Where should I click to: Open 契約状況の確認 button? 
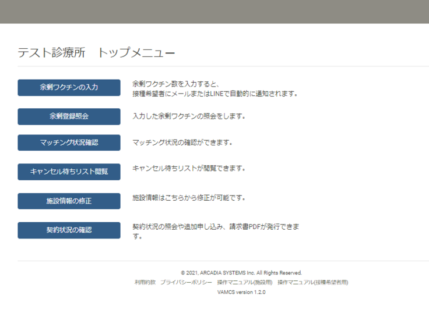[69, 230]
